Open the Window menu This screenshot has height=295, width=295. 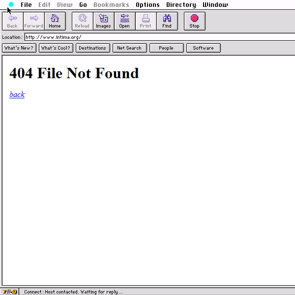click(x=215, y=5)
